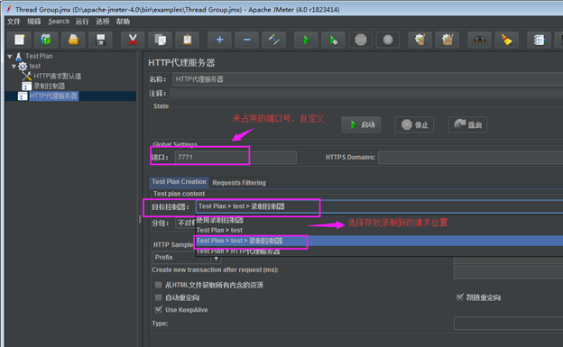This screenshot has height=347, width=563.
Task: Open the Prefix naming dropdown
Action: tap(187, 257)
